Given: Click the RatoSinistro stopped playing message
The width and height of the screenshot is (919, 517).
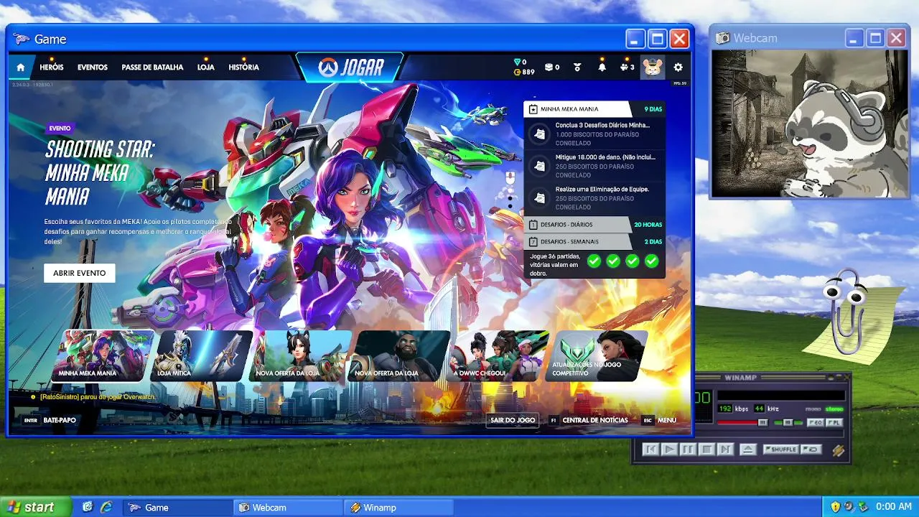Looking at the screenshot, I should pyautogui.click(x=93, y=397).
